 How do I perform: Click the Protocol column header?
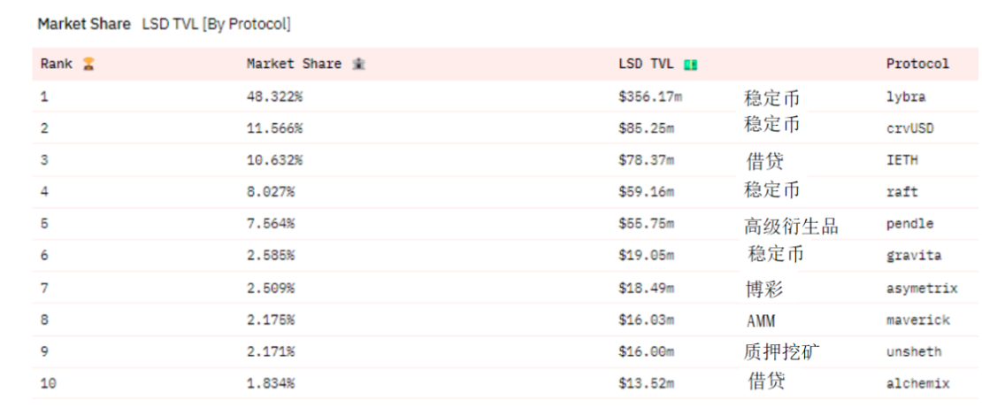tap(917, 64)
